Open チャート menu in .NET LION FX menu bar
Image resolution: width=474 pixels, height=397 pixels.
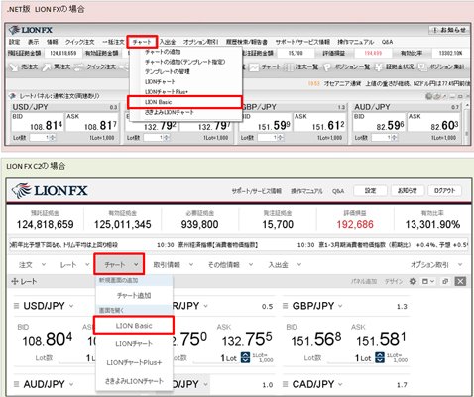click(x=142, y=42)
